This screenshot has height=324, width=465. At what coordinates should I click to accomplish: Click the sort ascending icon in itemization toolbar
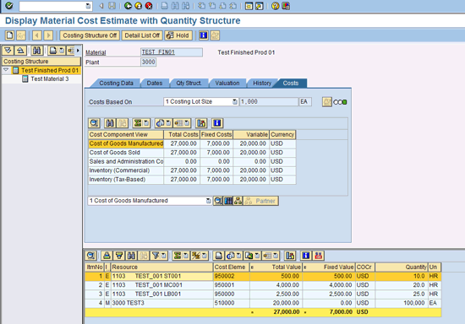[x=107, y=256]
